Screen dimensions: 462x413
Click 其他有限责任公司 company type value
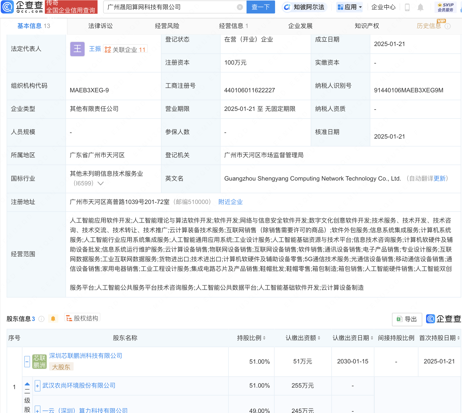pyautogui.click(x=94, y=109)
